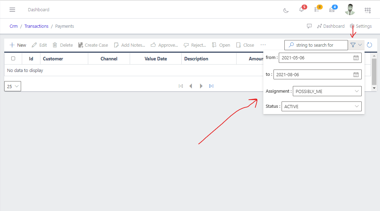
Task: Open the Add Notes action
Action: point(129,45)
